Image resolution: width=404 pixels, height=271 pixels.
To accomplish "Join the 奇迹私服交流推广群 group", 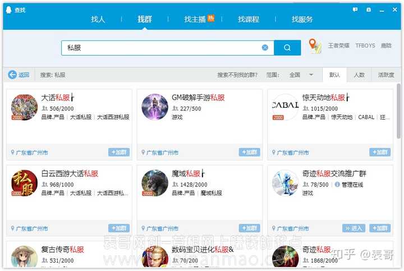I will pyautogui.click(x=380, y=228).
